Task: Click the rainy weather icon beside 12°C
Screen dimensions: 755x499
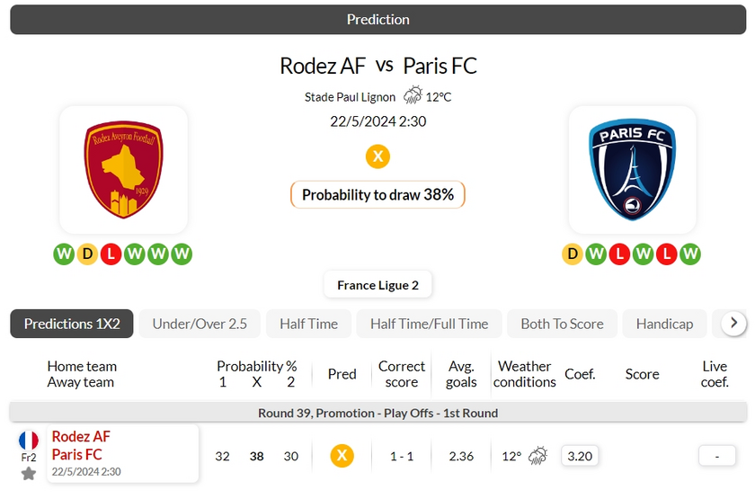Action: [413, 95]
